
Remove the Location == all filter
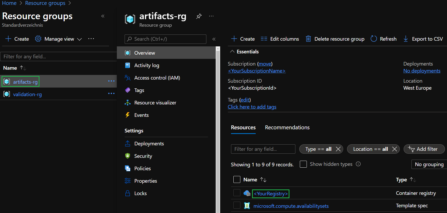coord(394,149)
